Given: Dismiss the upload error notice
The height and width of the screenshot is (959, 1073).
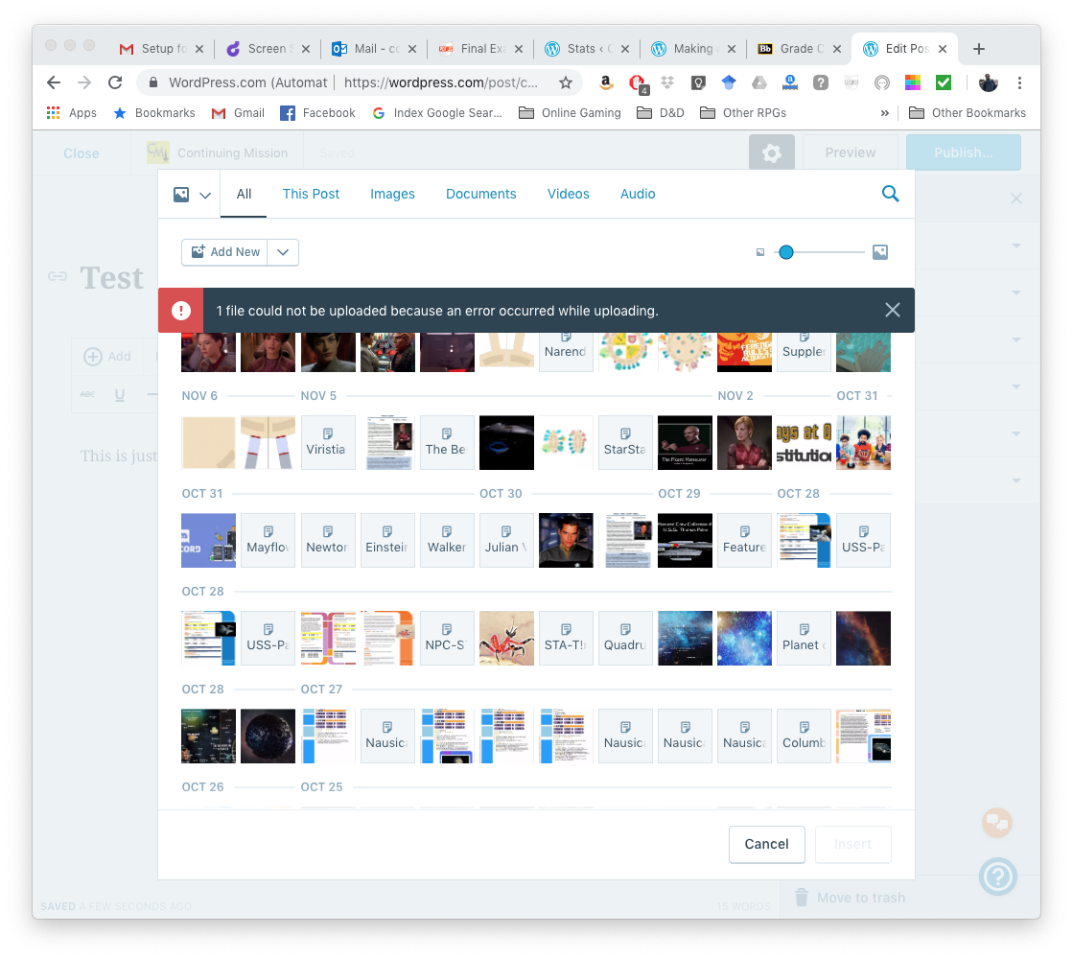Looking at the screenshot, I should pyautogui.click(x=893, y=310).
